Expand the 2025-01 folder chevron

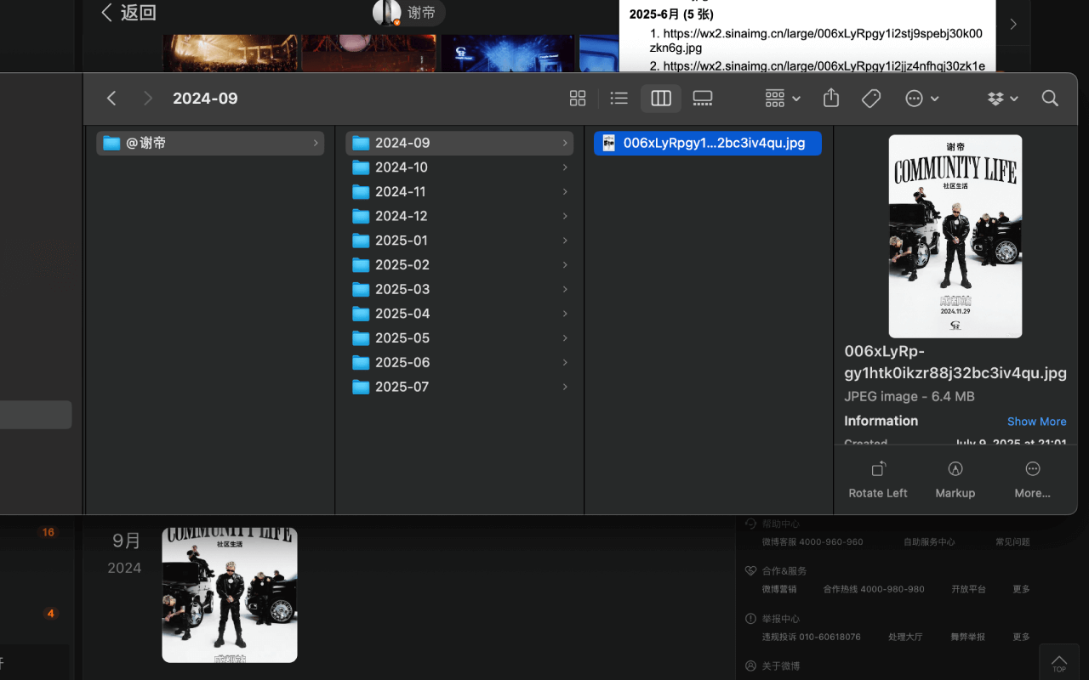pos(565,241)
